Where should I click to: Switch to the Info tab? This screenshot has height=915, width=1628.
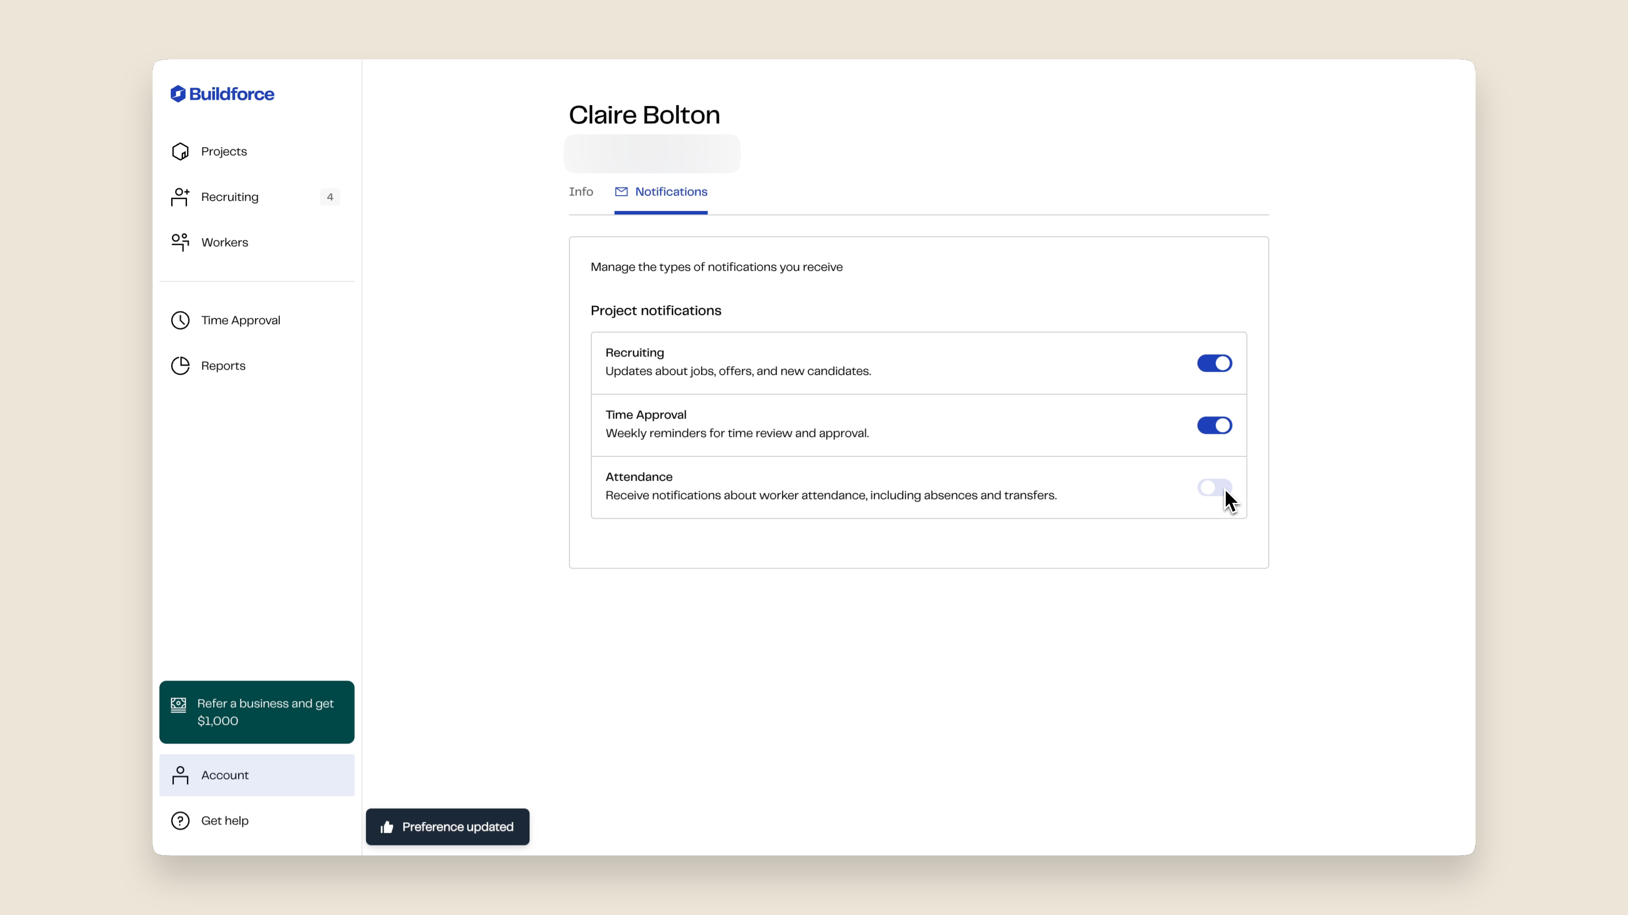click(581, 191)
